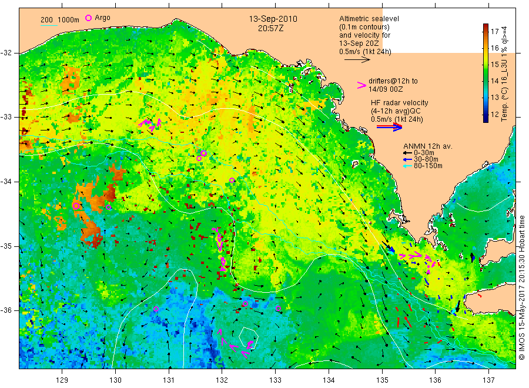Select the large Argo circle on orange warm patch

[x=76, y=206]
